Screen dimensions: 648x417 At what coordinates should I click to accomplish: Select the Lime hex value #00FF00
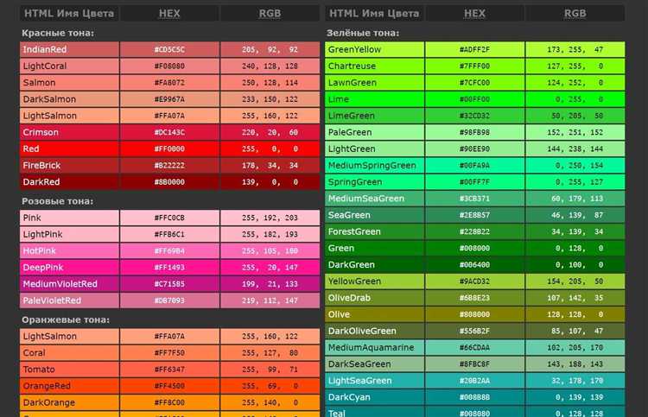click(475, 99)
